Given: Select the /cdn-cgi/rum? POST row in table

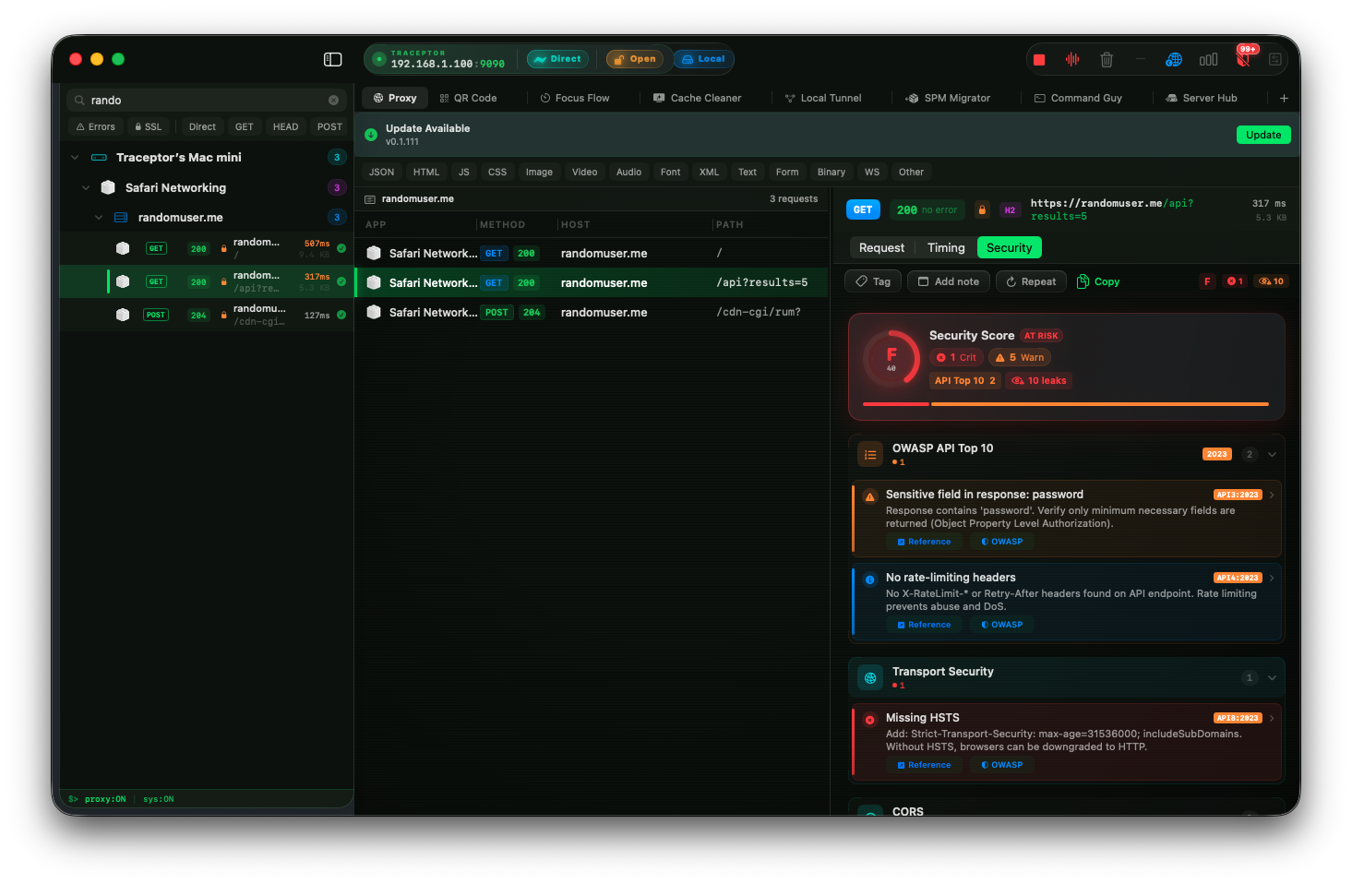Looking at the screenshot, I should coord(592,312).
